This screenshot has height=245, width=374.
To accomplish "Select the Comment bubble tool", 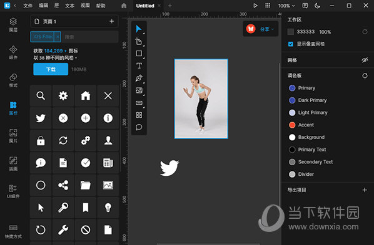I will click(x=139, y=127).
